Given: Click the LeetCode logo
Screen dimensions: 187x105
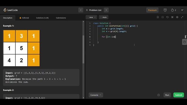Looking at the screenshot, I should tap(11, 10).
